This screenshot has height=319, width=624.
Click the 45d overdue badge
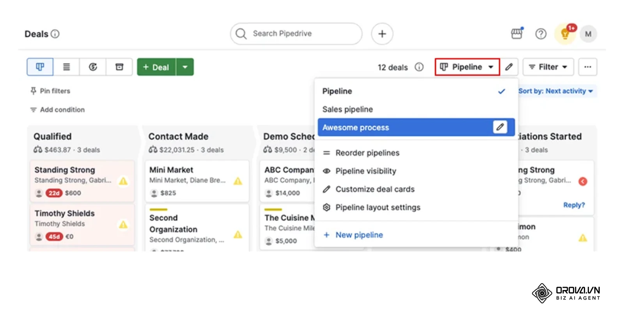pos(54,237)
